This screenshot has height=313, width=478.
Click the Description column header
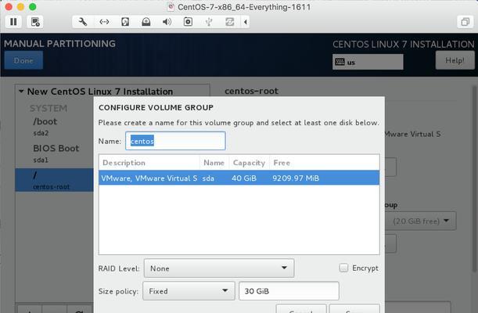tap(149, 163)
